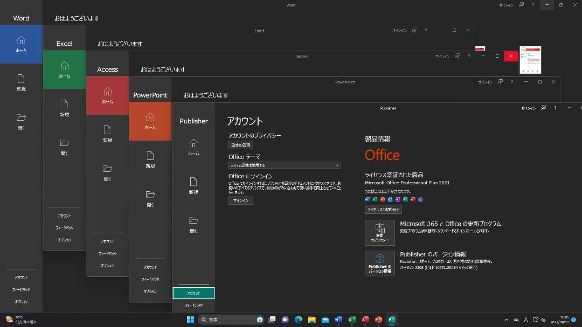Open Microsoft Edge from the taskbar

(x=299, y=319)
